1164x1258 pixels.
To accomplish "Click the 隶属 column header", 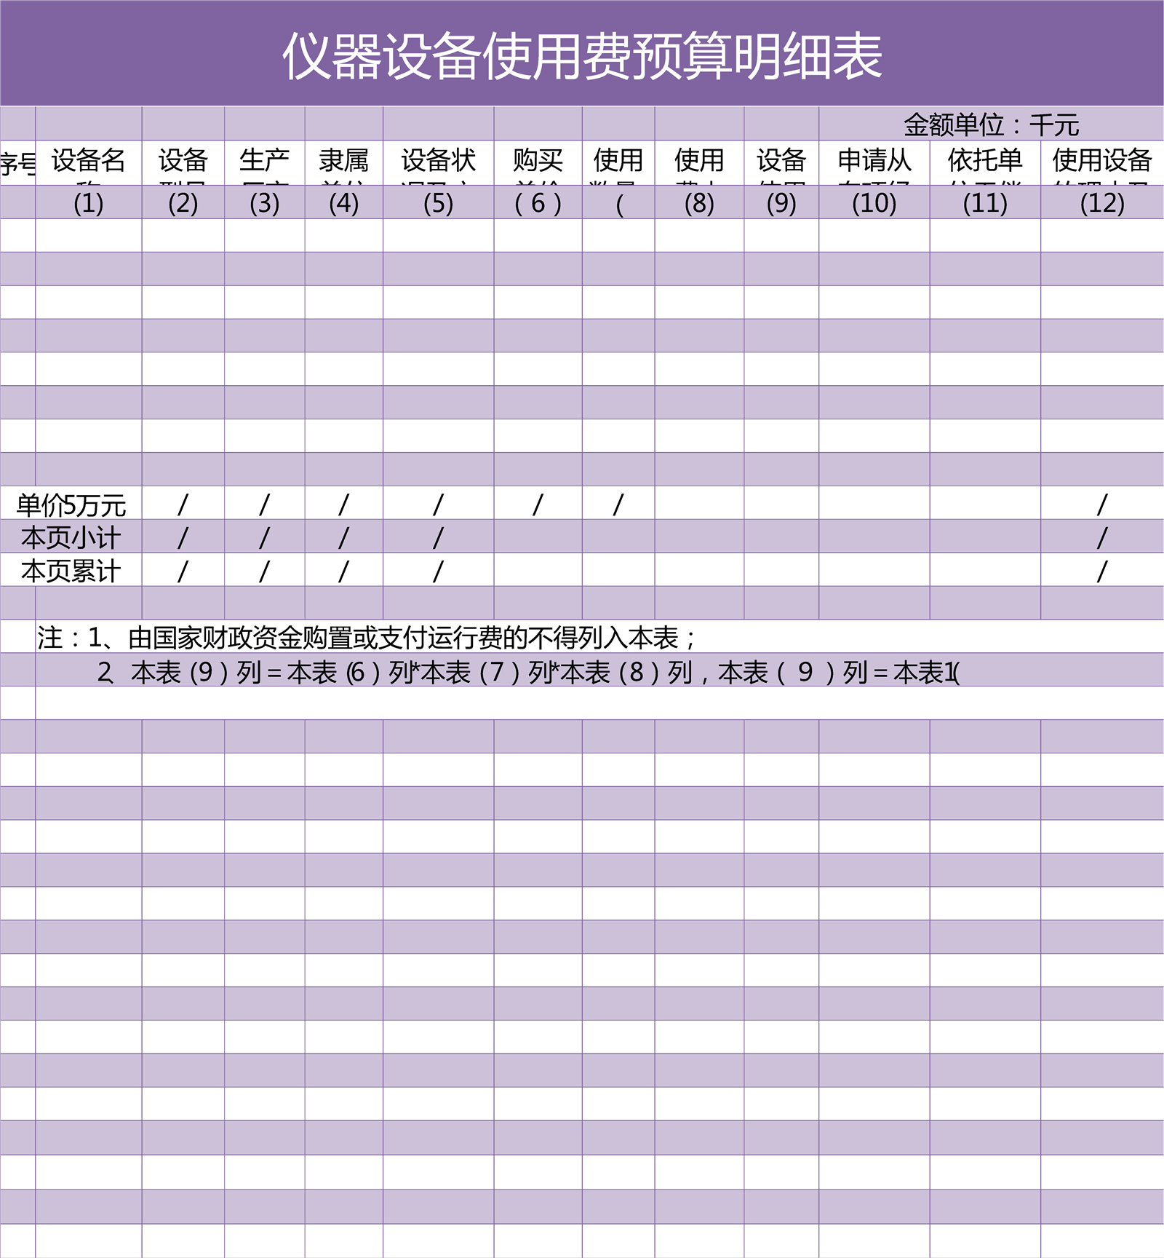I will click(x=343, y=161).
